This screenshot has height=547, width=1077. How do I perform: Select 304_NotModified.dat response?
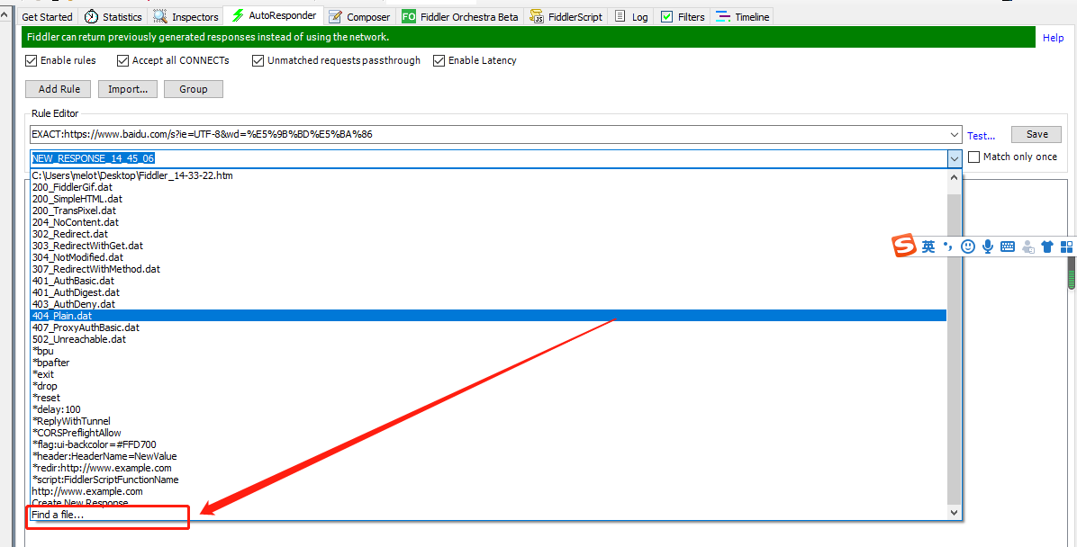tap(488, 257)
